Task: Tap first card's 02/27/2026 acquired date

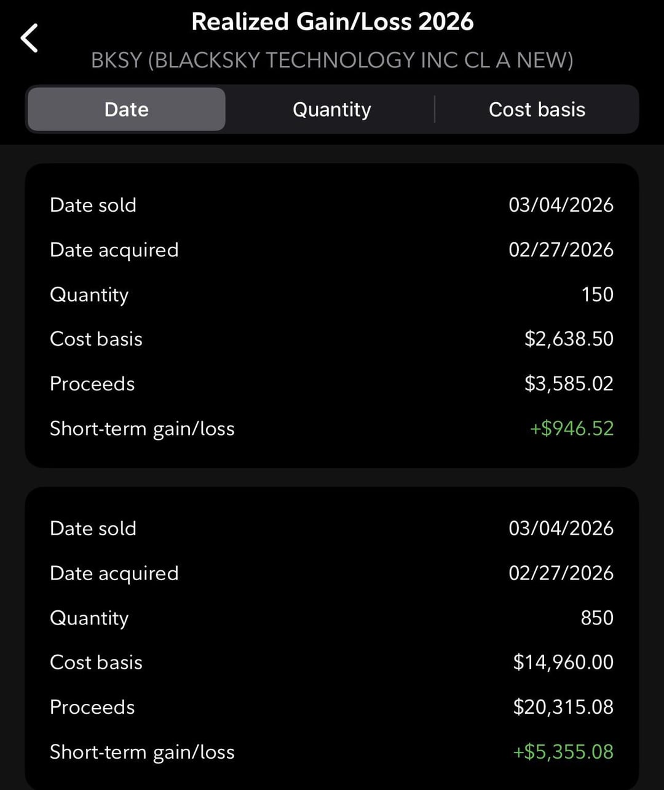Action: pos(561,250)
